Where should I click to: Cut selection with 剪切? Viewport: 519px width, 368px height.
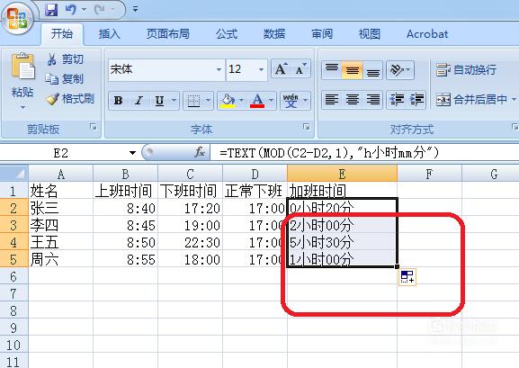[x=65, y=59]
